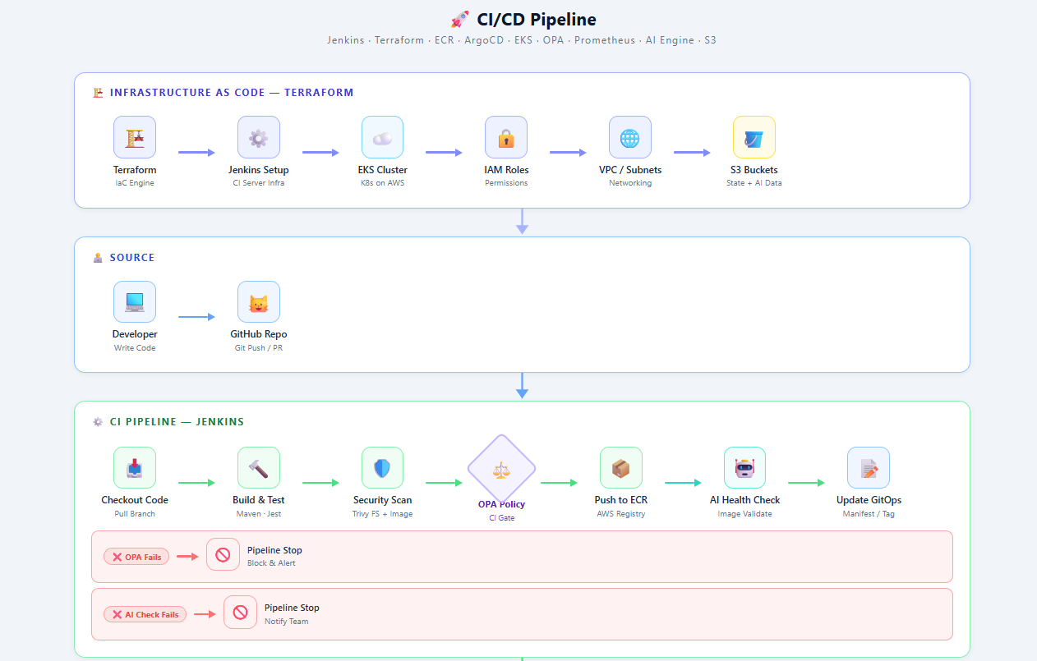
Task: Click the Jenkins Setup label
Action: [259, 170]
